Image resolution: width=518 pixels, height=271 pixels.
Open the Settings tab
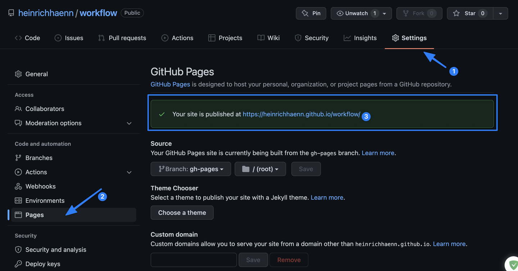tap(409, 38)
